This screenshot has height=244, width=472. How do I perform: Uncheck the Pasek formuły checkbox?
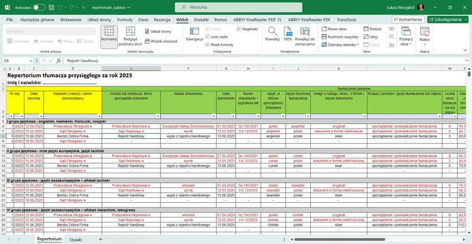pyautogui.click(x=208, y=45)
